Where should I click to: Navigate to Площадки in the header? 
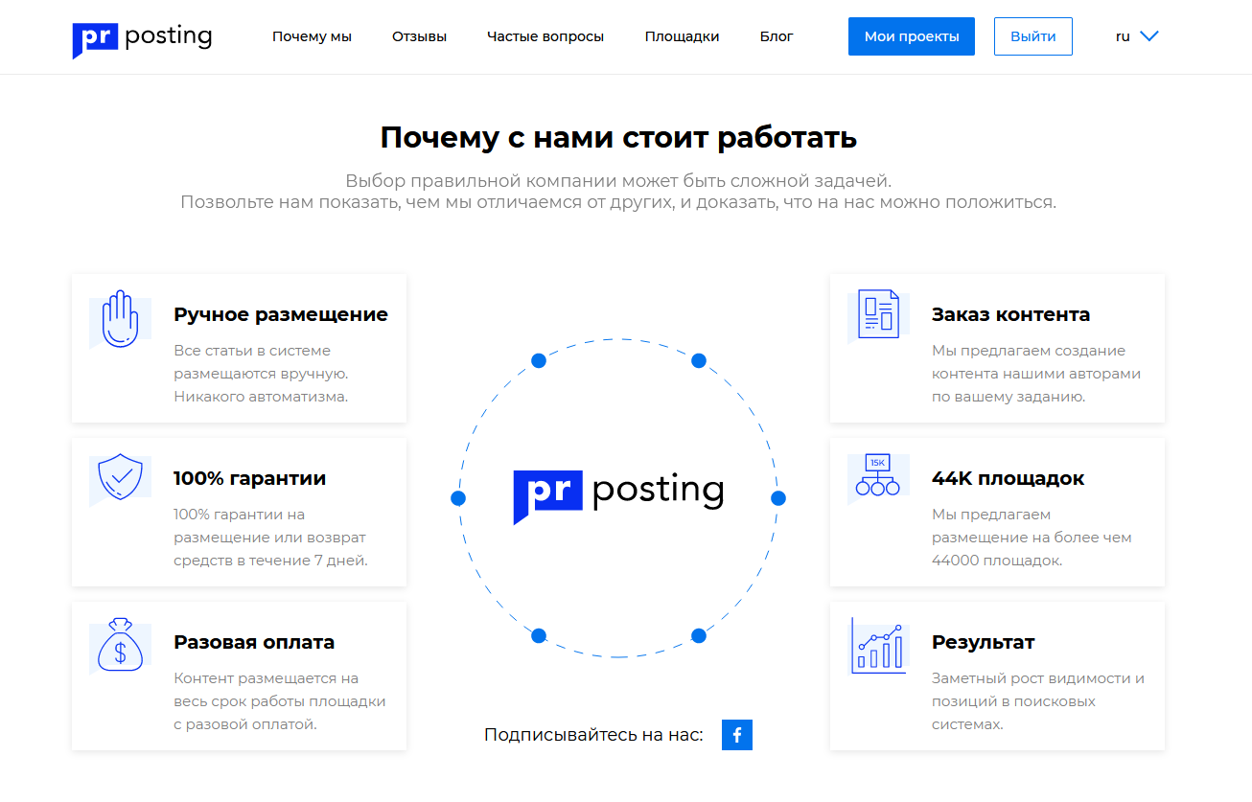tap(682, 36)
